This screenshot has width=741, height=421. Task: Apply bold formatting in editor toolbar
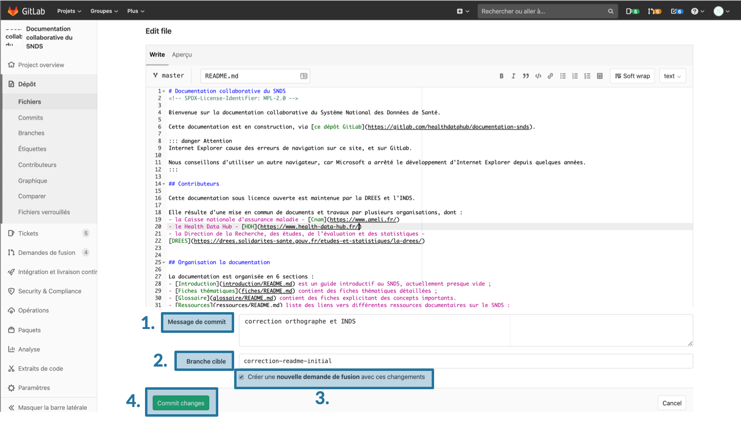(501, 76)
